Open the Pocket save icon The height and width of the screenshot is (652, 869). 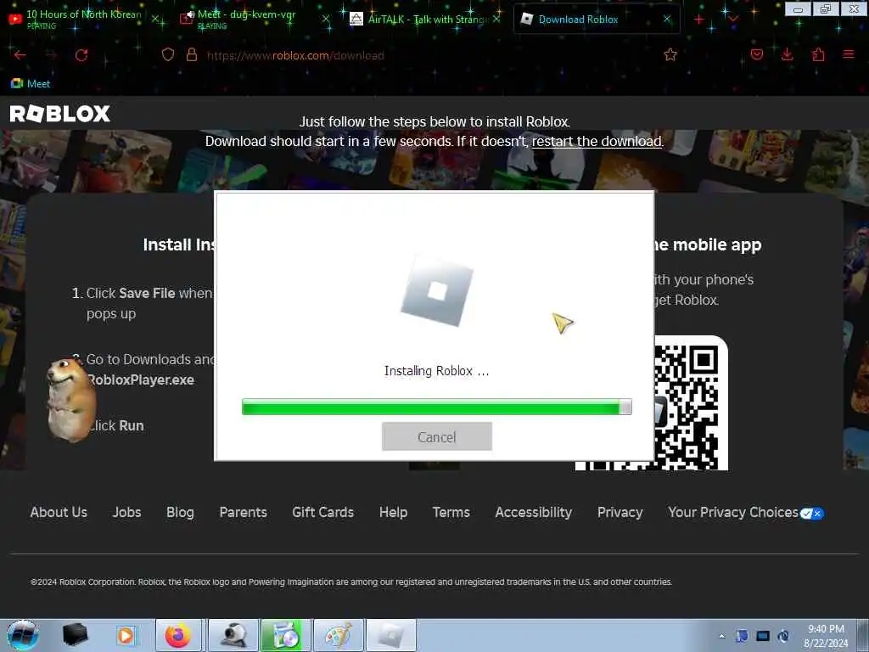(x=756, y=54)
